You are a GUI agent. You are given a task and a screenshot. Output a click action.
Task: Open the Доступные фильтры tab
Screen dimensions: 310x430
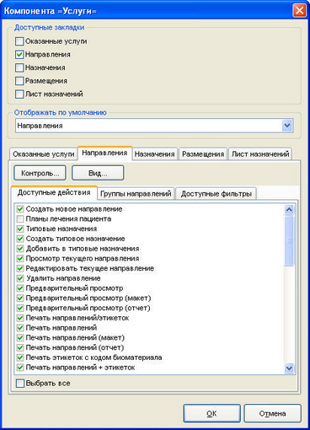pos(216,194)
